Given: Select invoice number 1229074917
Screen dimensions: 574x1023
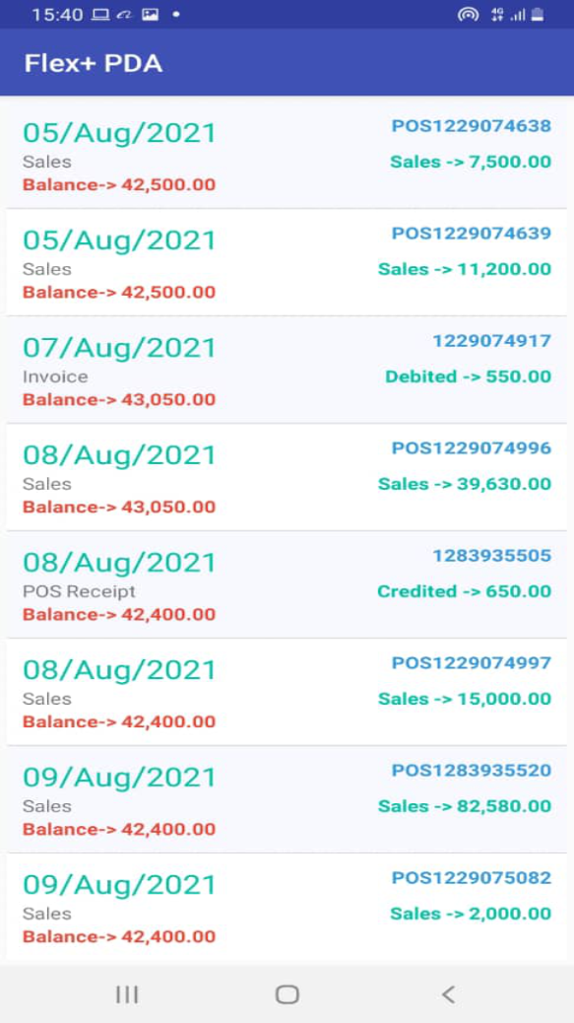Looking at the screenshot, I should coord(492,341).
